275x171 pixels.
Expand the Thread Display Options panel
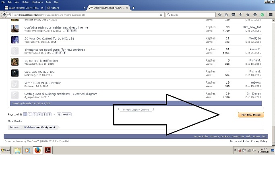click(136, 109)
